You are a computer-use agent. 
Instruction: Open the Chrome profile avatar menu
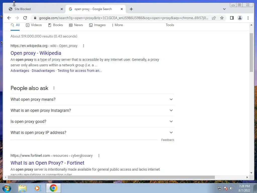click(240, 18)
